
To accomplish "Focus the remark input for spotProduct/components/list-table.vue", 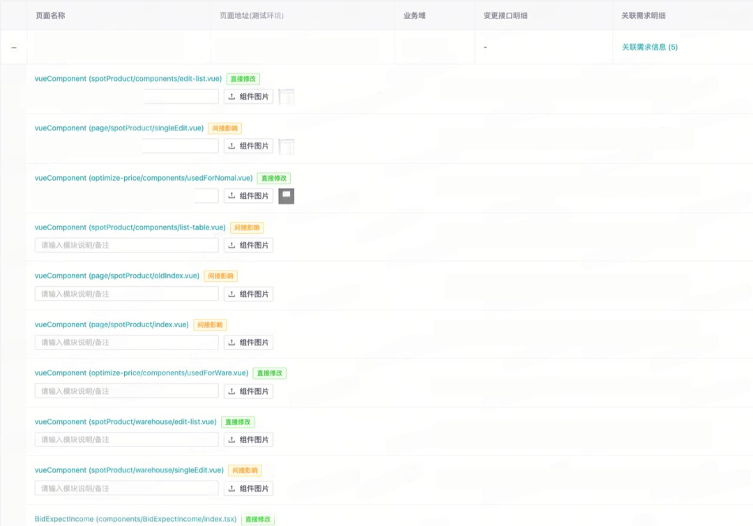I will pyautogui.click(x=127, y=245).
